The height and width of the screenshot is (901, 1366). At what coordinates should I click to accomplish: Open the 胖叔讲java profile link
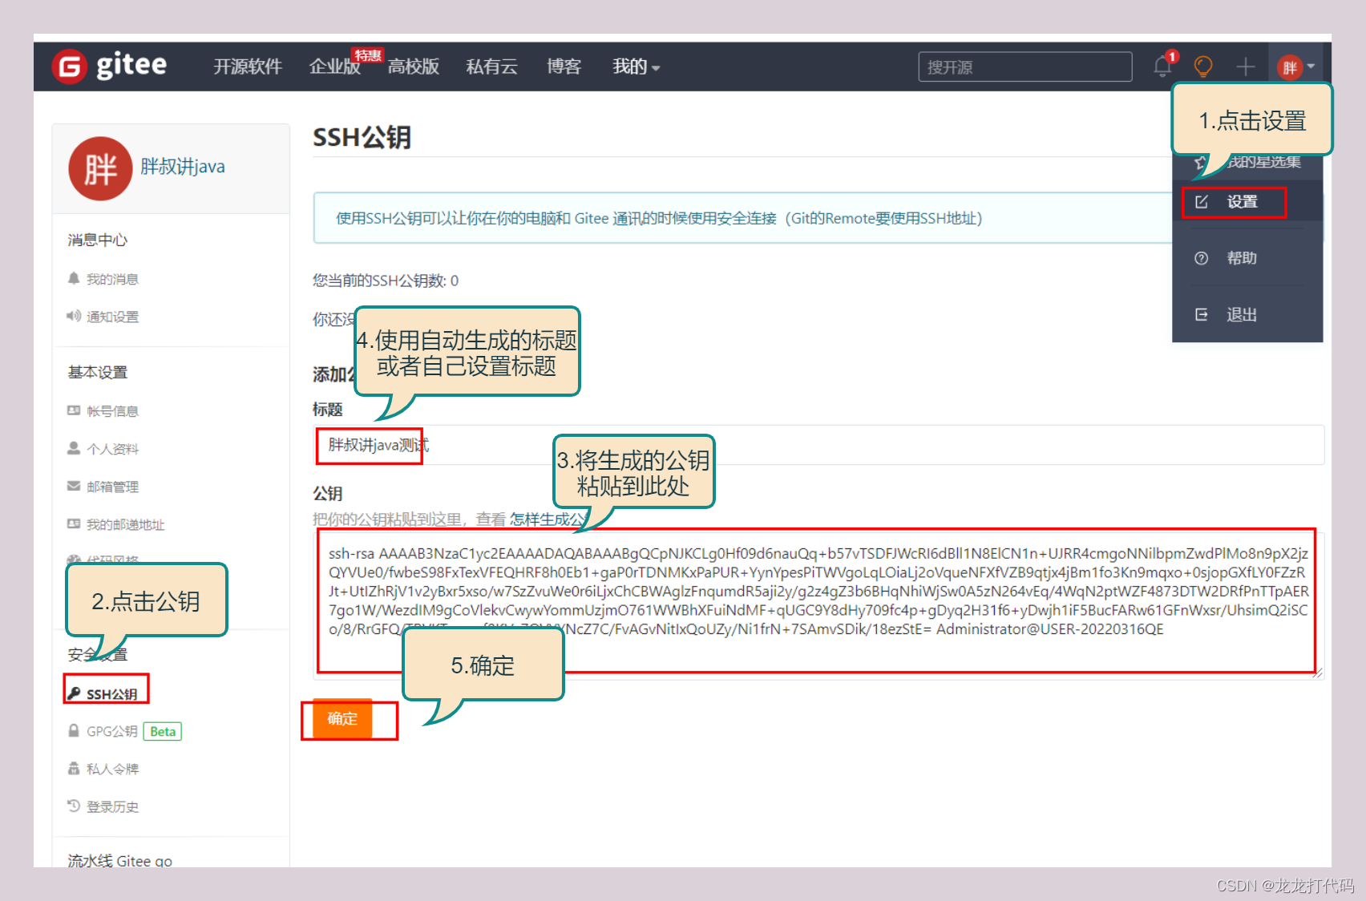pyautogui.click(x=183, y=167)
